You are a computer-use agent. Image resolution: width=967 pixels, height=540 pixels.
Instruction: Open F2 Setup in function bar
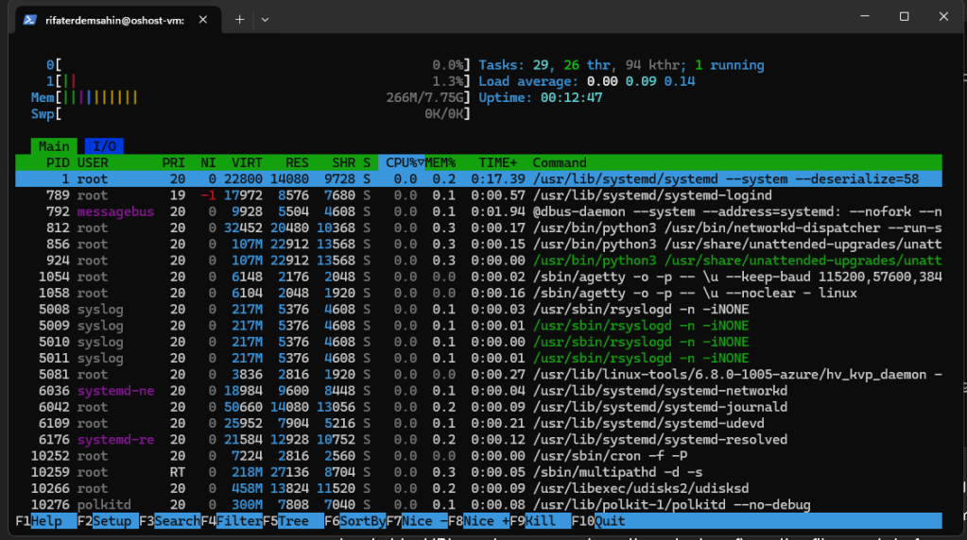click(108, 521)
